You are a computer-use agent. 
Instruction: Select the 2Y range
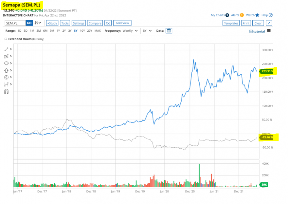pyautogui.click(x=64, y=31)
